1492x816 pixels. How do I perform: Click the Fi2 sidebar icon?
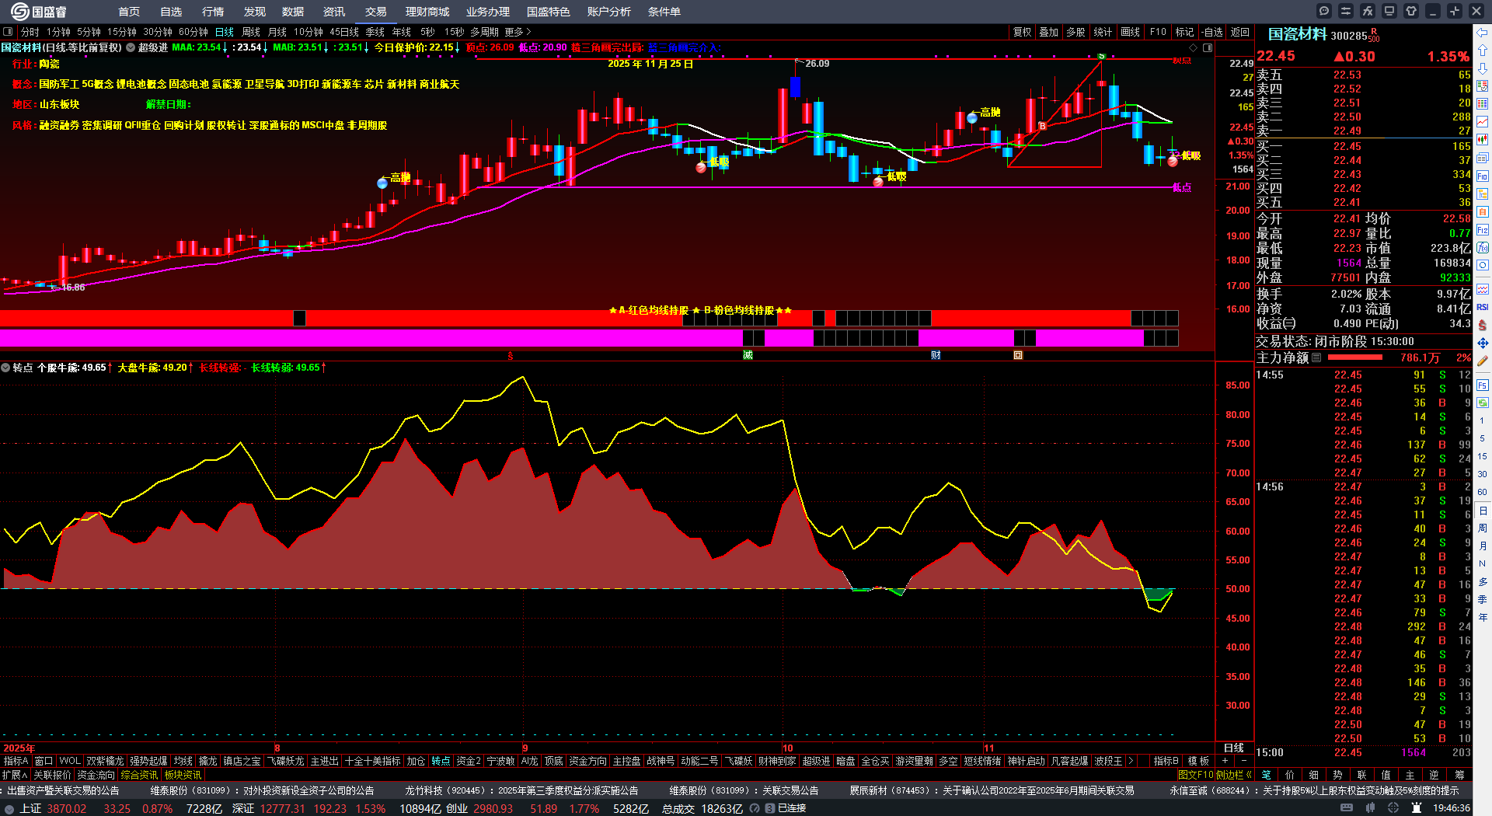click(1483, 230)
